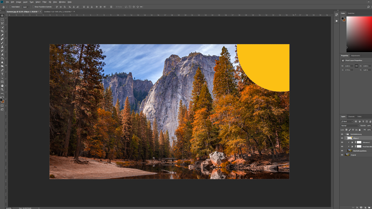Choose the Rectangular Marquee tool

(x=2, y=19)
